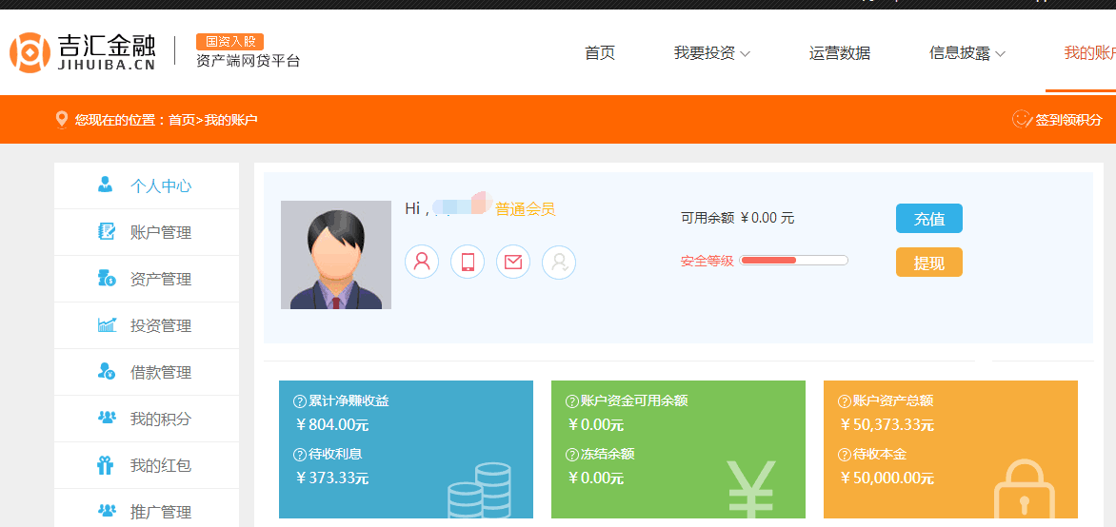The image size is (1116, 527).
Task: Expand the 我要投资 dropdown menu
Action: pyautogui.click(x=711, y=53)
